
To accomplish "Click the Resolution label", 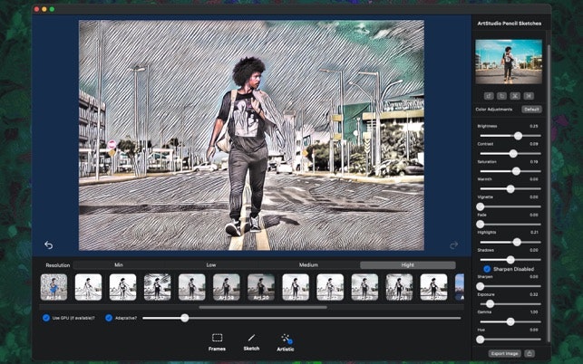I will (x=58, y=265).
